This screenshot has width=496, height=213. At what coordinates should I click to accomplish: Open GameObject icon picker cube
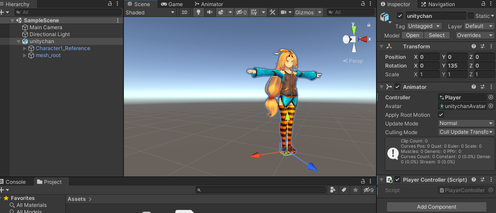384,17
